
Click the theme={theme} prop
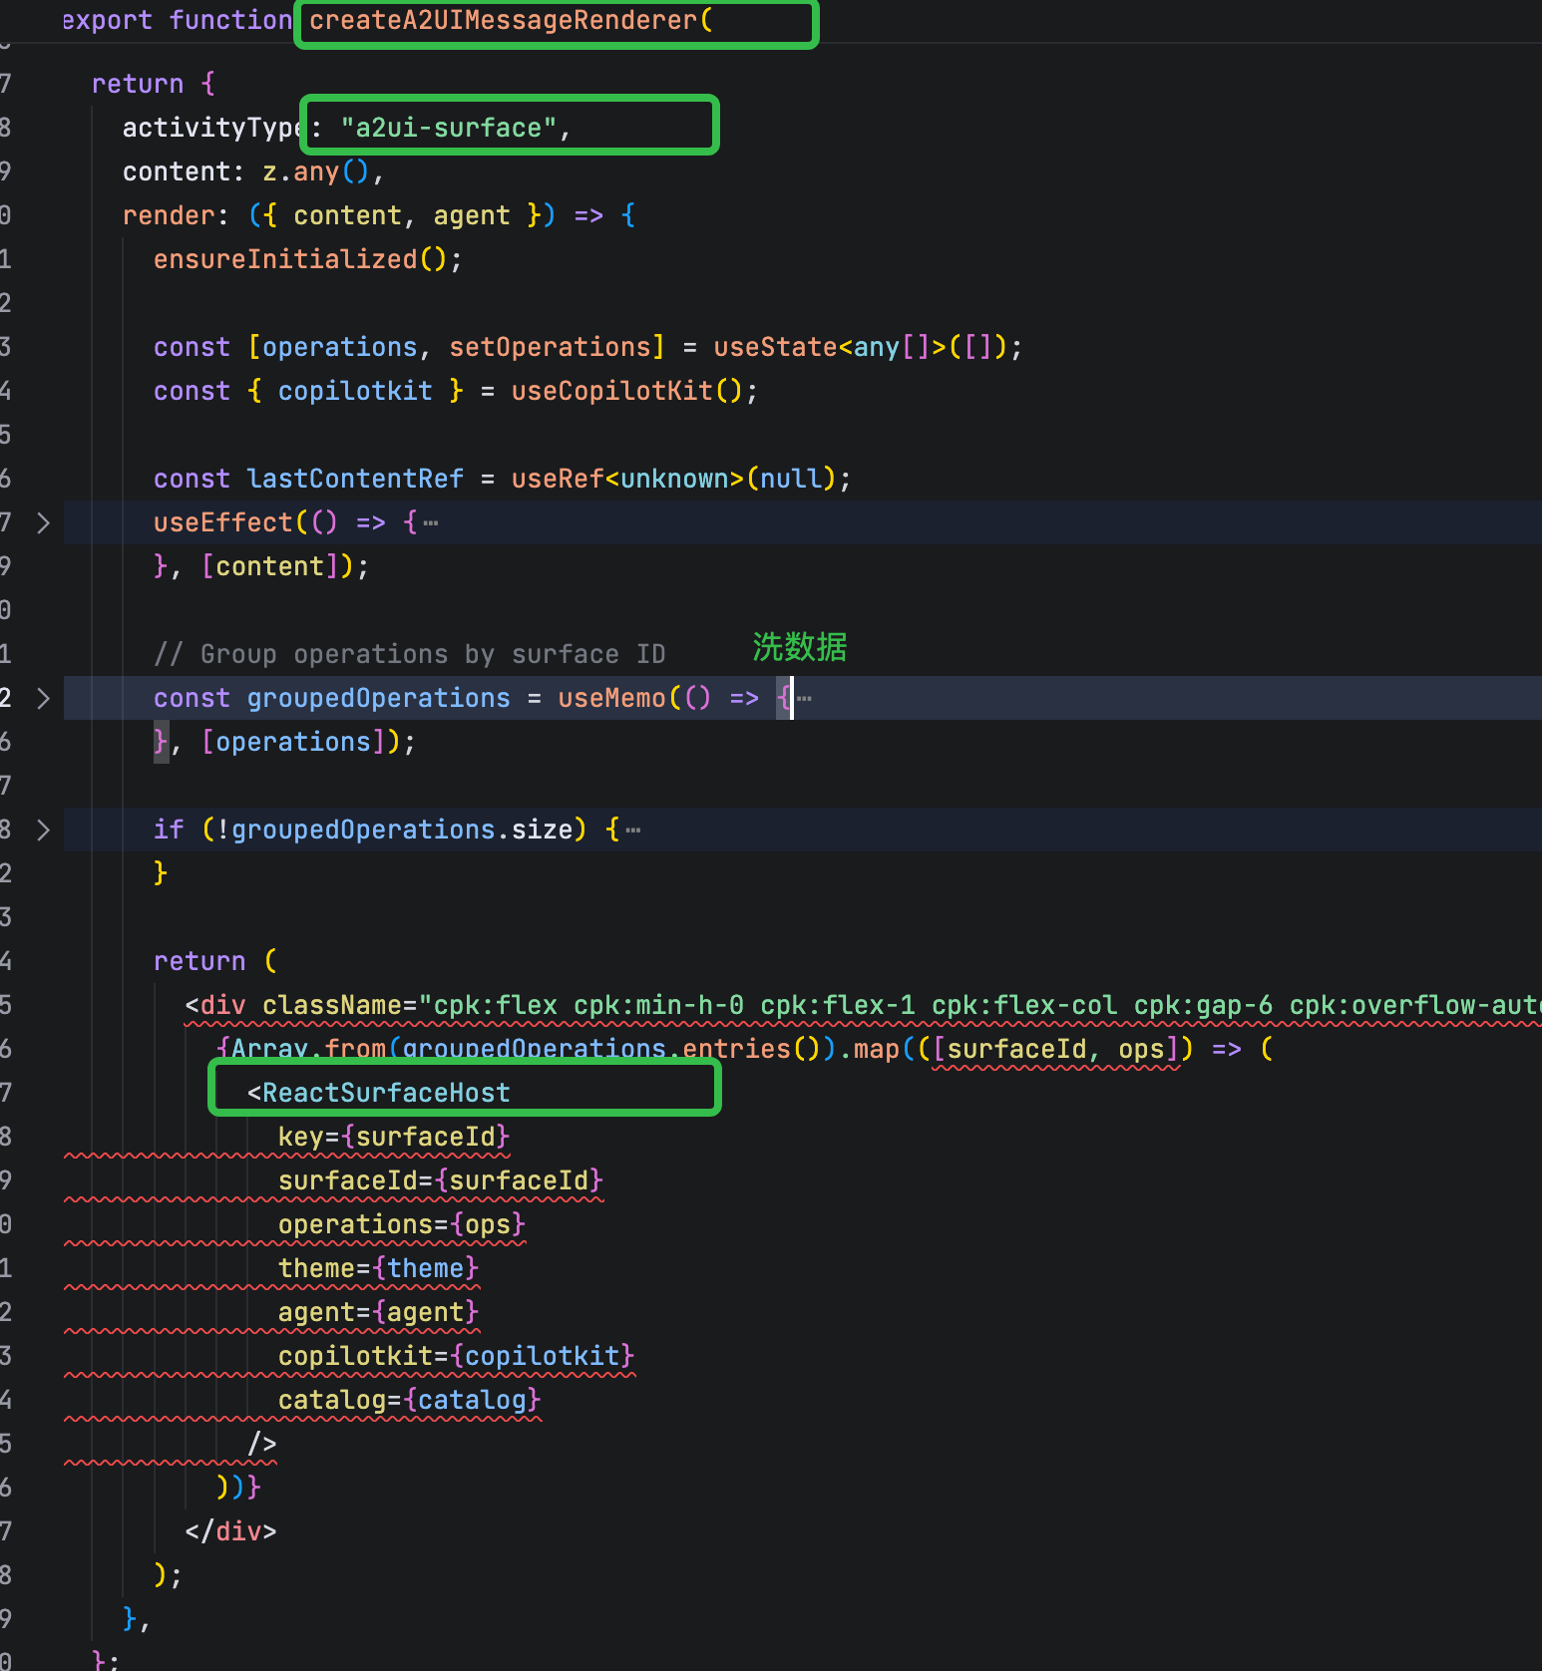[379, 1268]
